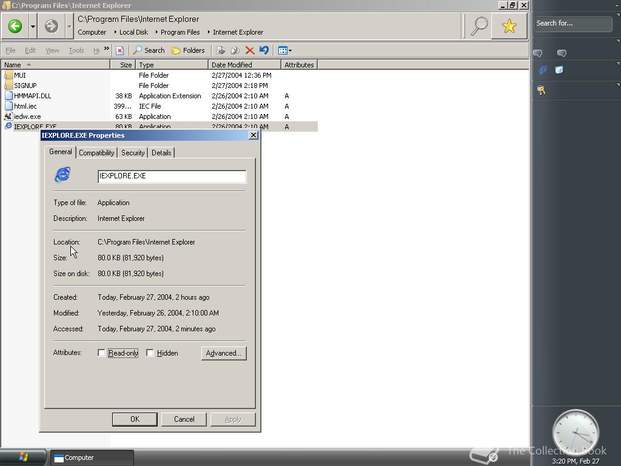Image resolution: width=621 pixels, height=466 pixels.
Task: Click the analog clock in sidebar
Action: point(576,433)
